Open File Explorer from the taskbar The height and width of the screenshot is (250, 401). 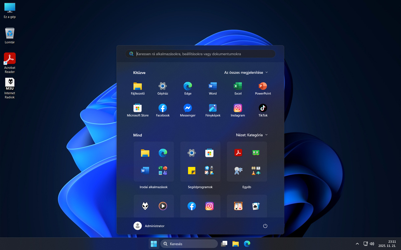point(236,244)
